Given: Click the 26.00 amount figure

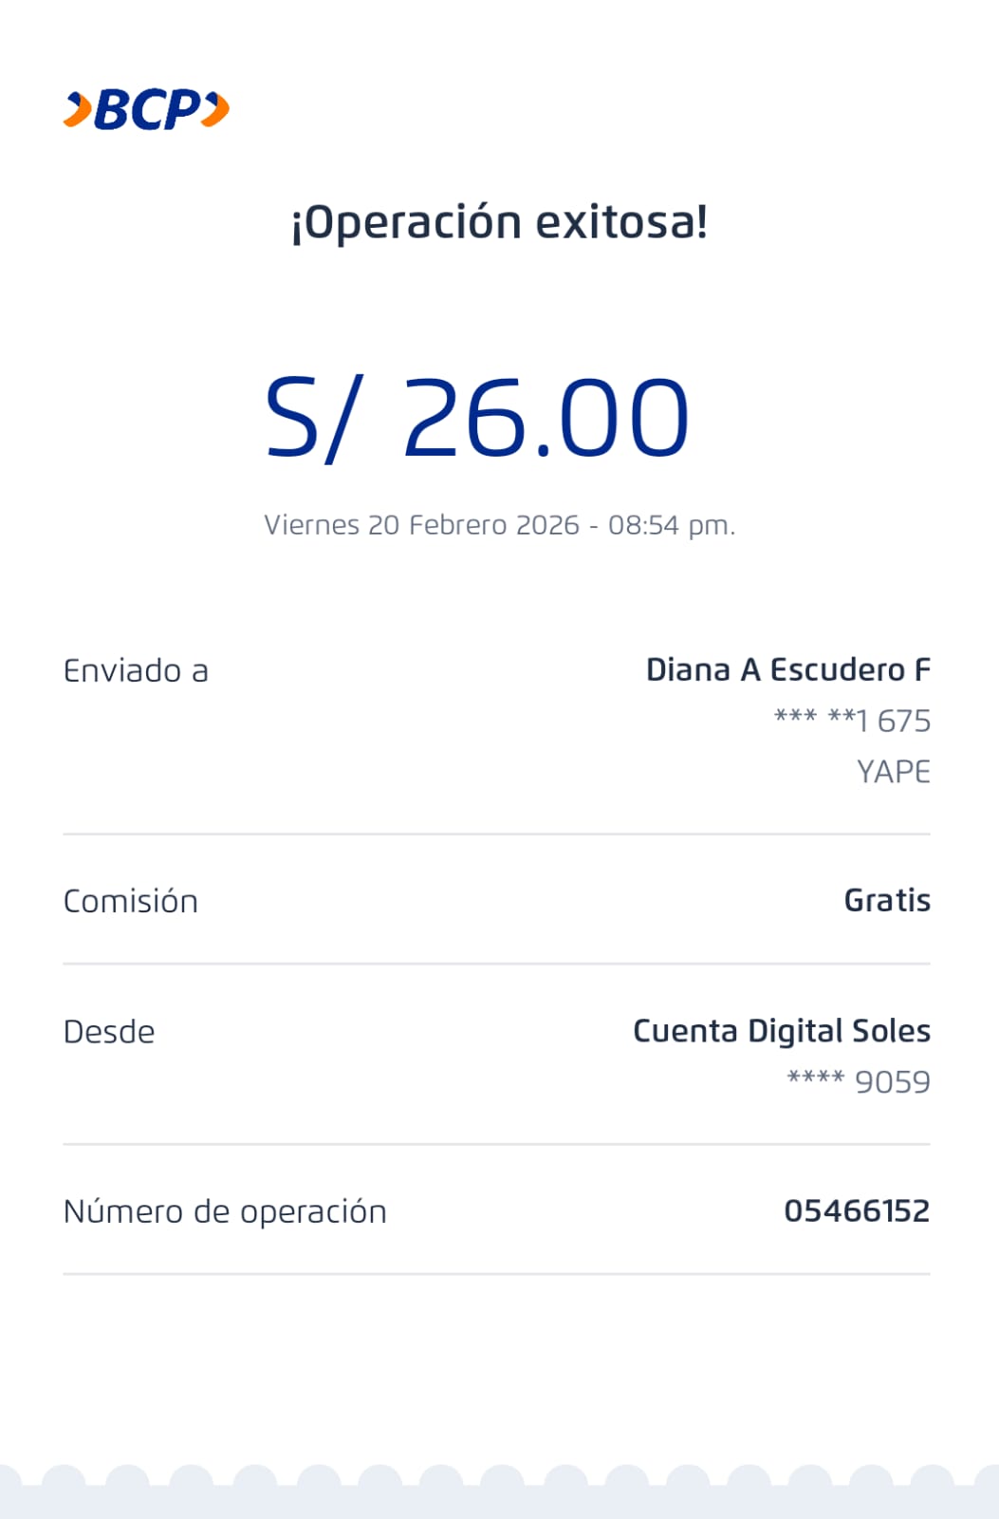Looking at the screenshot, I should click(x=546, y=419).
